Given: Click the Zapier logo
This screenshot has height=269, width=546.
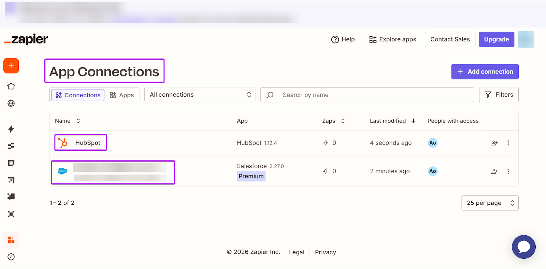Looking at the screenshot, I should 26,39.
